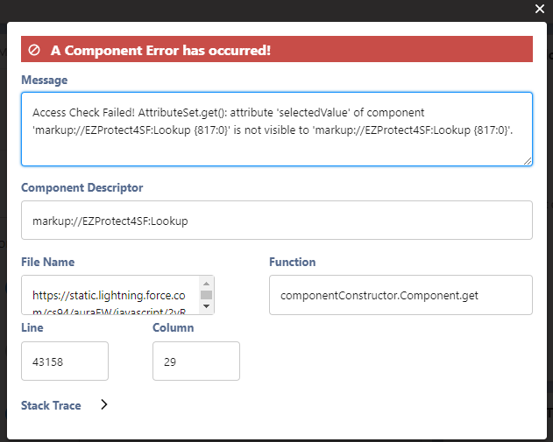Close the component error dialog
Viewport: 553px width, 442px height.
click(539, 9)
